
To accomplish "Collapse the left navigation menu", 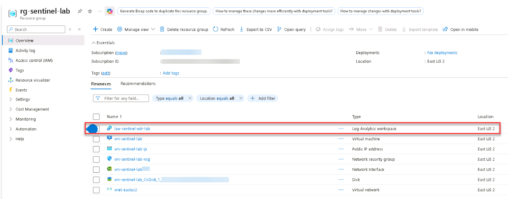I will click(x=79, y=29).
